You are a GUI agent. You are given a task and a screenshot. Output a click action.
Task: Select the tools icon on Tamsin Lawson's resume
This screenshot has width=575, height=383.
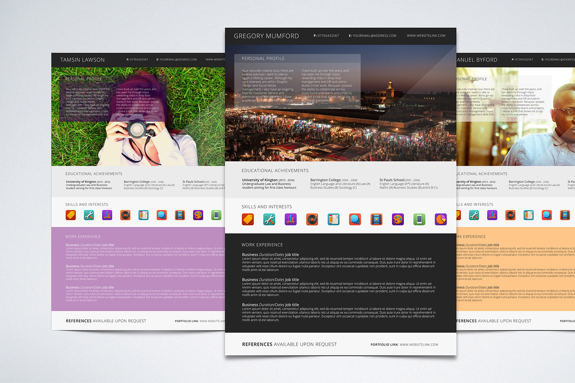[89, 215]
